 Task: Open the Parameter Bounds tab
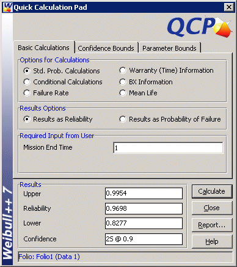click(169, 48)
